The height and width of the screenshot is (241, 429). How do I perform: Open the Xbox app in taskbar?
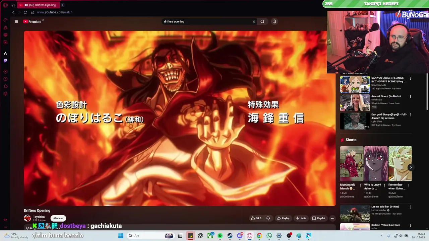tap(210, 236)
